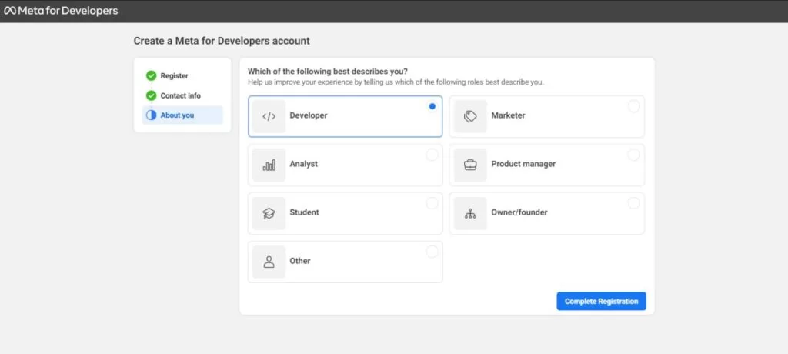788x354 pixels.
Task: Click the Product manager briefcase icon
Action: 470,165
